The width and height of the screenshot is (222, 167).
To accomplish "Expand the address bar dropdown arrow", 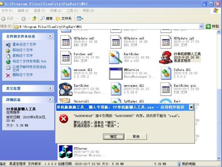I will pos(201,27).
